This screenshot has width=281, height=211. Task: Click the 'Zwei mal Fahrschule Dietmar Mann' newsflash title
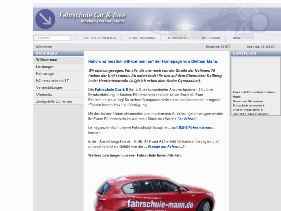[254, 94]
